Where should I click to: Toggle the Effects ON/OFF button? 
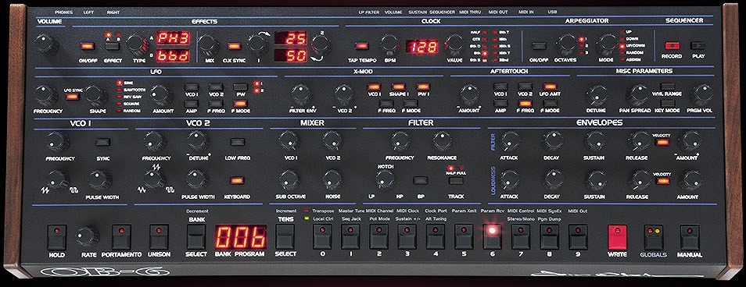click(x=87, y=46)
